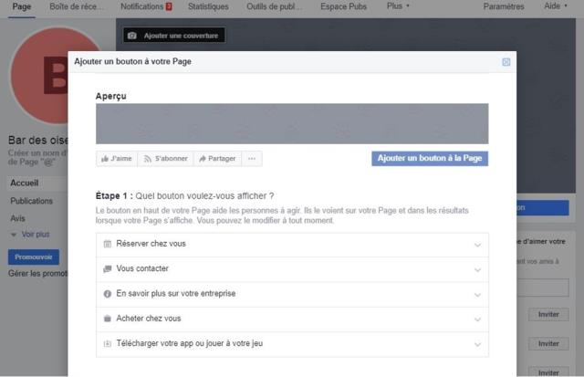Open the Statistiques tab

208,6
